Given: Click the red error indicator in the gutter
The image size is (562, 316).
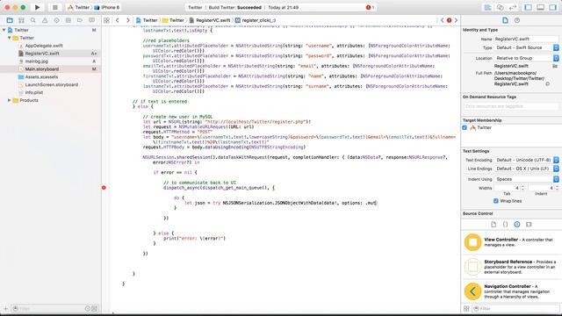Looking at the screenshot, I should coord(104,188).
